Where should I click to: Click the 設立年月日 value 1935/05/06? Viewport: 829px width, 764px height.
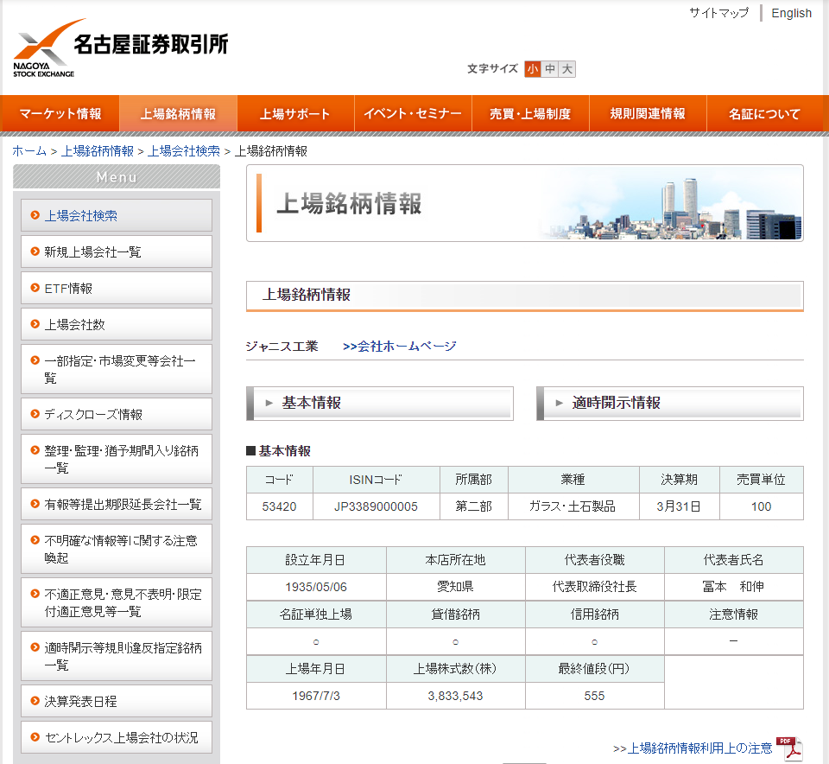pos(316,588)
